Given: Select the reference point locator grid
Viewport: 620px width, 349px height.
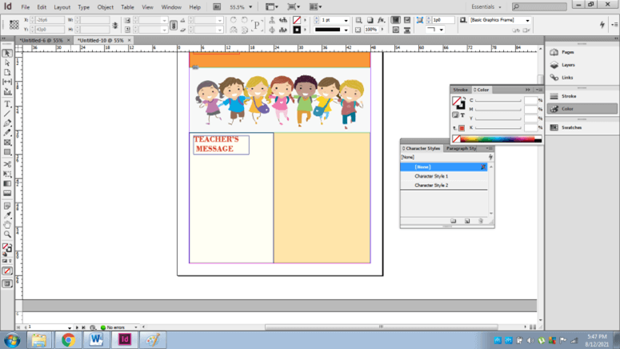Looking at the screenshot, I should click(x=14, y=25).
